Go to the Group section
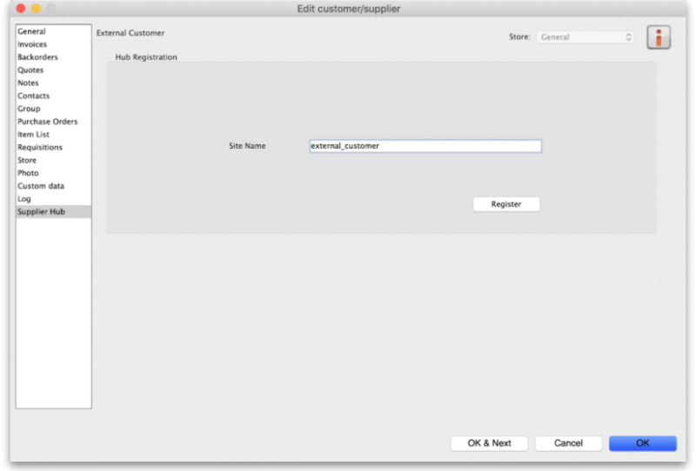This screenshot has height=471, width=696. [x=30, y=109]
